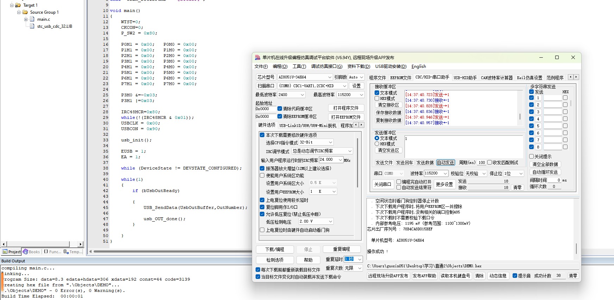Screen dimensions: 614x300
Task: Click the STC-ISP app icon in title bar
Action: [x=258, y=57]
